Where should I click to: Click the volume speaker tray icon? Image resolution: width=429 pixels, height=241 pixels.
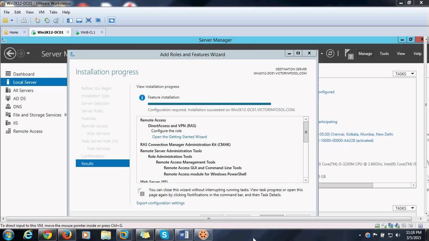pos(398,235)
